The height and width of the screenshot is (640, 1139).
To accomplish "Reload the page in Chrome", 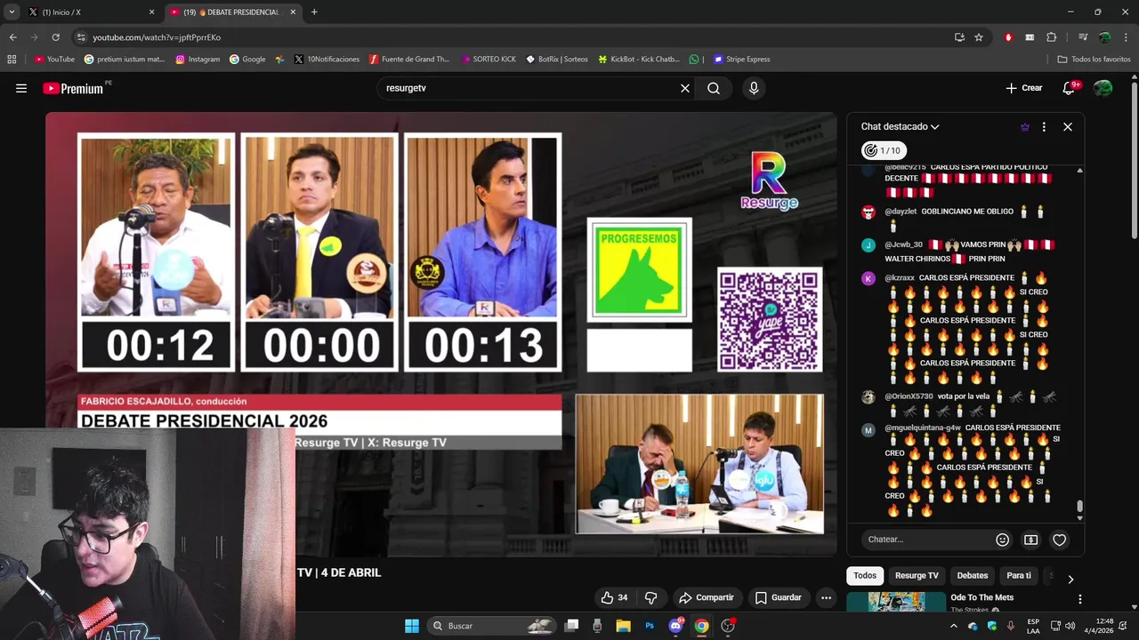I will [55, 37].
